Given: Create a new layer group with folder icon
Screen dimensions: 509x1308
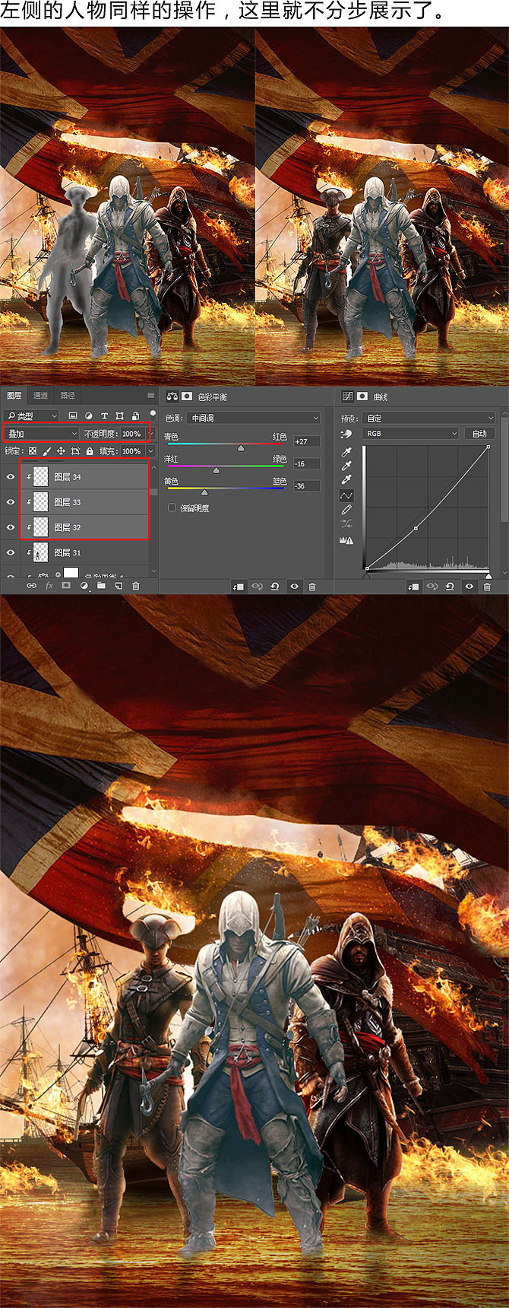Looking at the screenshot, I should point(101,586).
